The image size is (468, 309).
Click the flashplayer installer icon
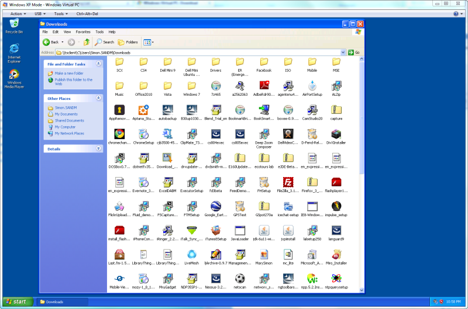click(336, 182)
